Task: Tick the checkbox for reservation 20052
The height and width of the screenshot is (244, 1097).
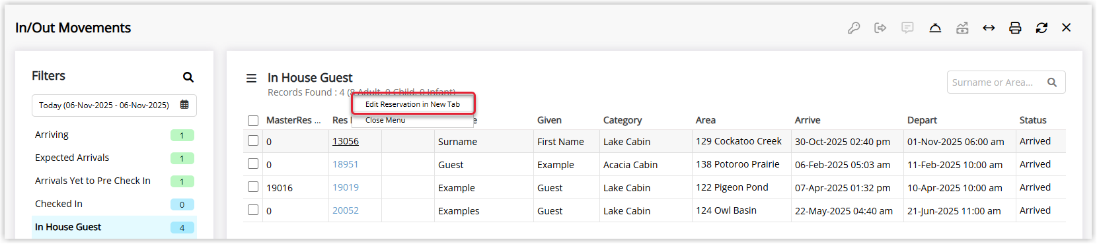Action: coord(253,210)
